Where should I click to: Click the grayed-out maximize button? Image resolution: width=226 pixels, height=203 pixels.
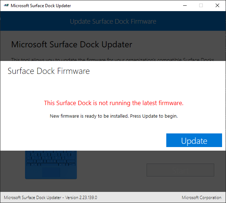tap(201, 6)
